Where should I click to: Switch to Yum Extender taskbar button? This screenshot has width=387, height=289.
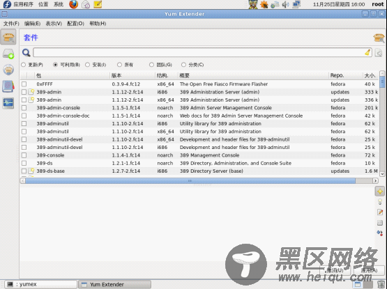[x=115, y=284]
